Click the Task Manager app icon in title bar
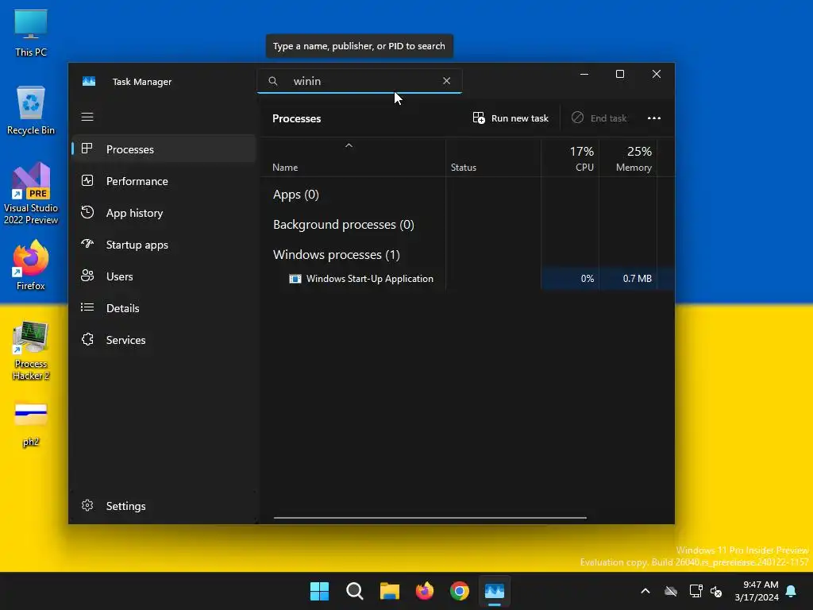This screenshot has width=813, height=610. click(x=89, y=82)
